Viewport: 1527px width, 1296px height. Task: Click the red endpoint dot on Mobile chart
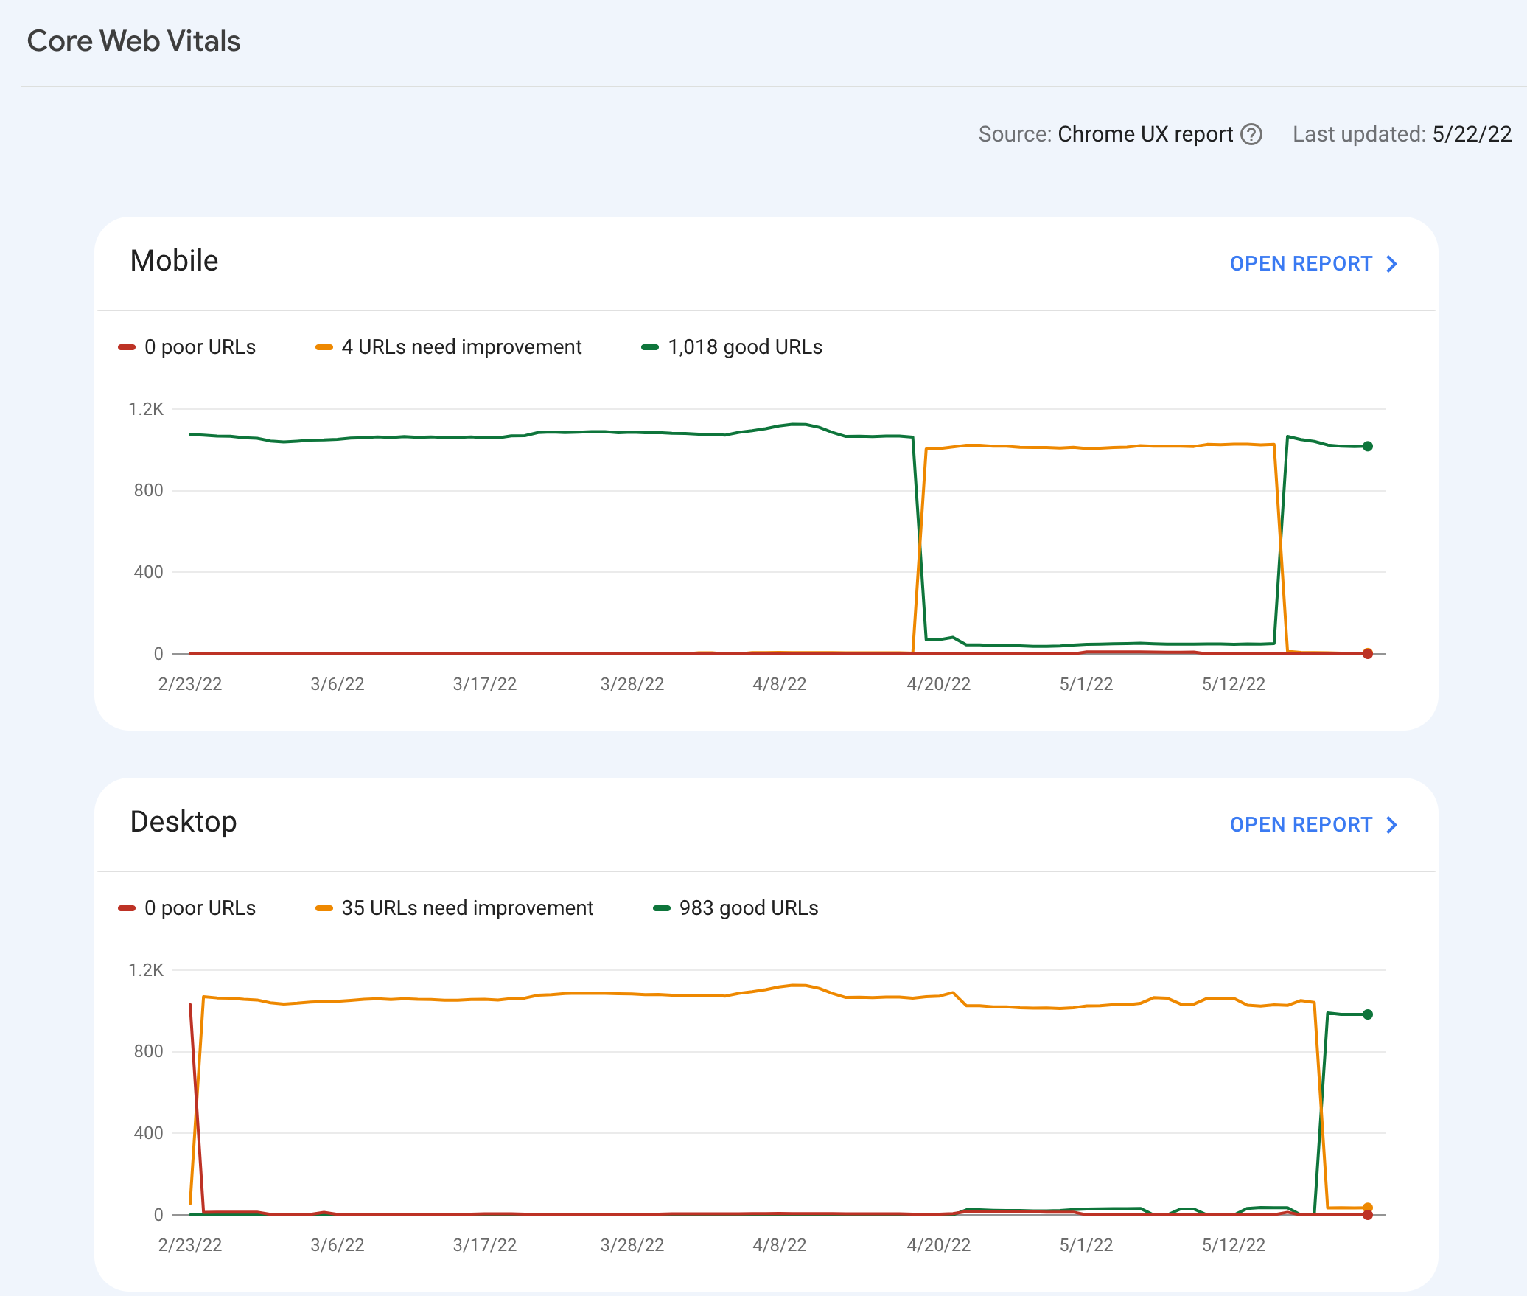coord(1368,654)
